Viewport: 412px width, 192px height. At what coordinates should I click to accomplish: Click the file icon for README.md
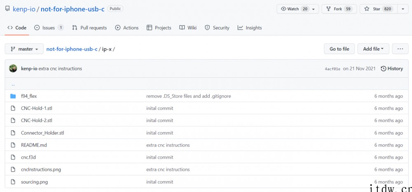click(13, 145)
